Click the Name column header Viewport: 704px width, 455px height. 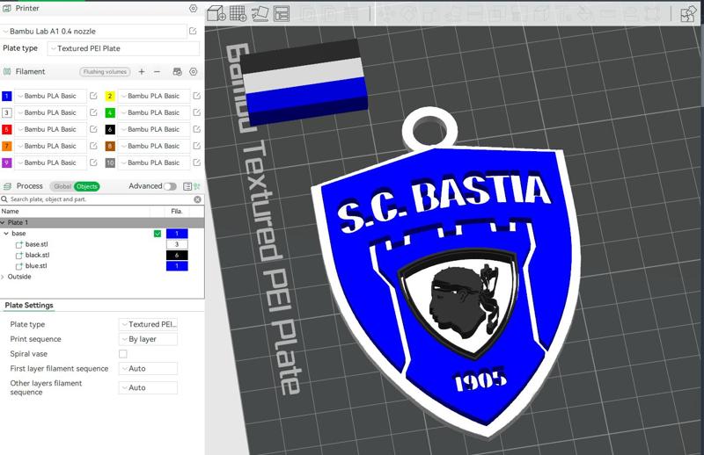[x=10, y=211]
